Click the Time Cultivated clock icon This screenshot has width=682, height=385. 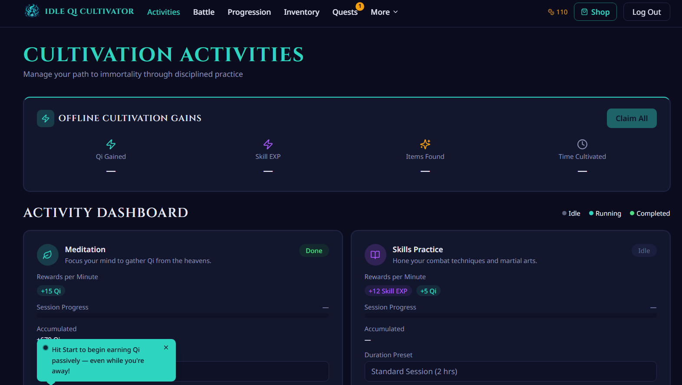coord(582,144)
